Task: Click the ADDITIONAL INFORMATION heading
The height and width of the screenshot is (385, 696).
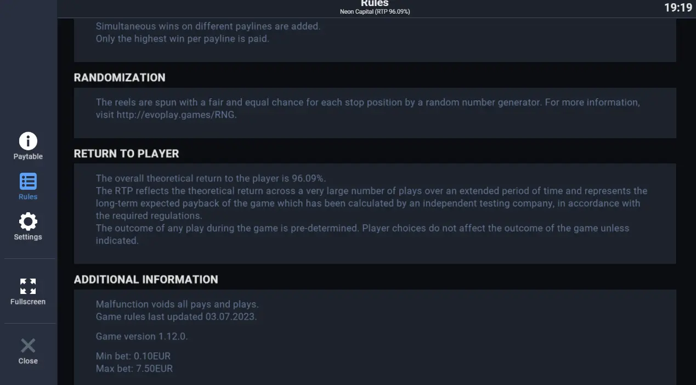Action: tap(146, 279)
